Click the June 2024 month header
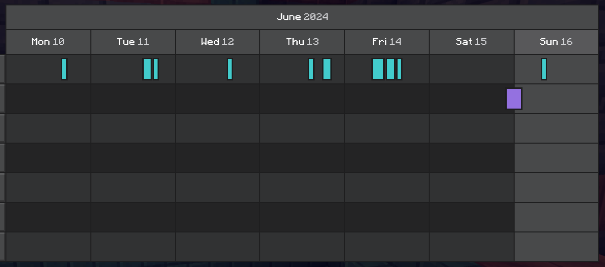 coord(302,17)
